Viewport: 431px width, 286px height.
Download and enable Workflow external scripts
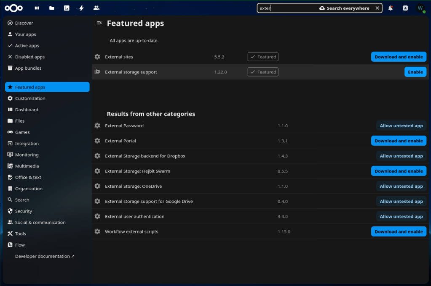[x=399, y=231]
